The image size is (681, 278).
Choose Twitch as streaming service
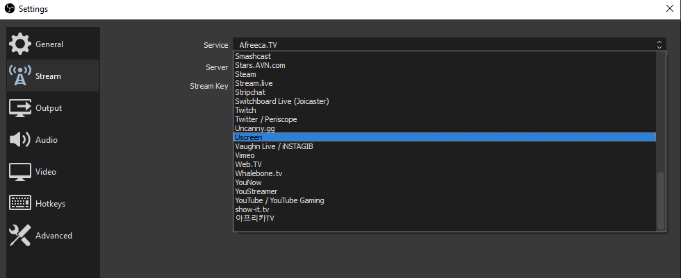pos(444,110)
